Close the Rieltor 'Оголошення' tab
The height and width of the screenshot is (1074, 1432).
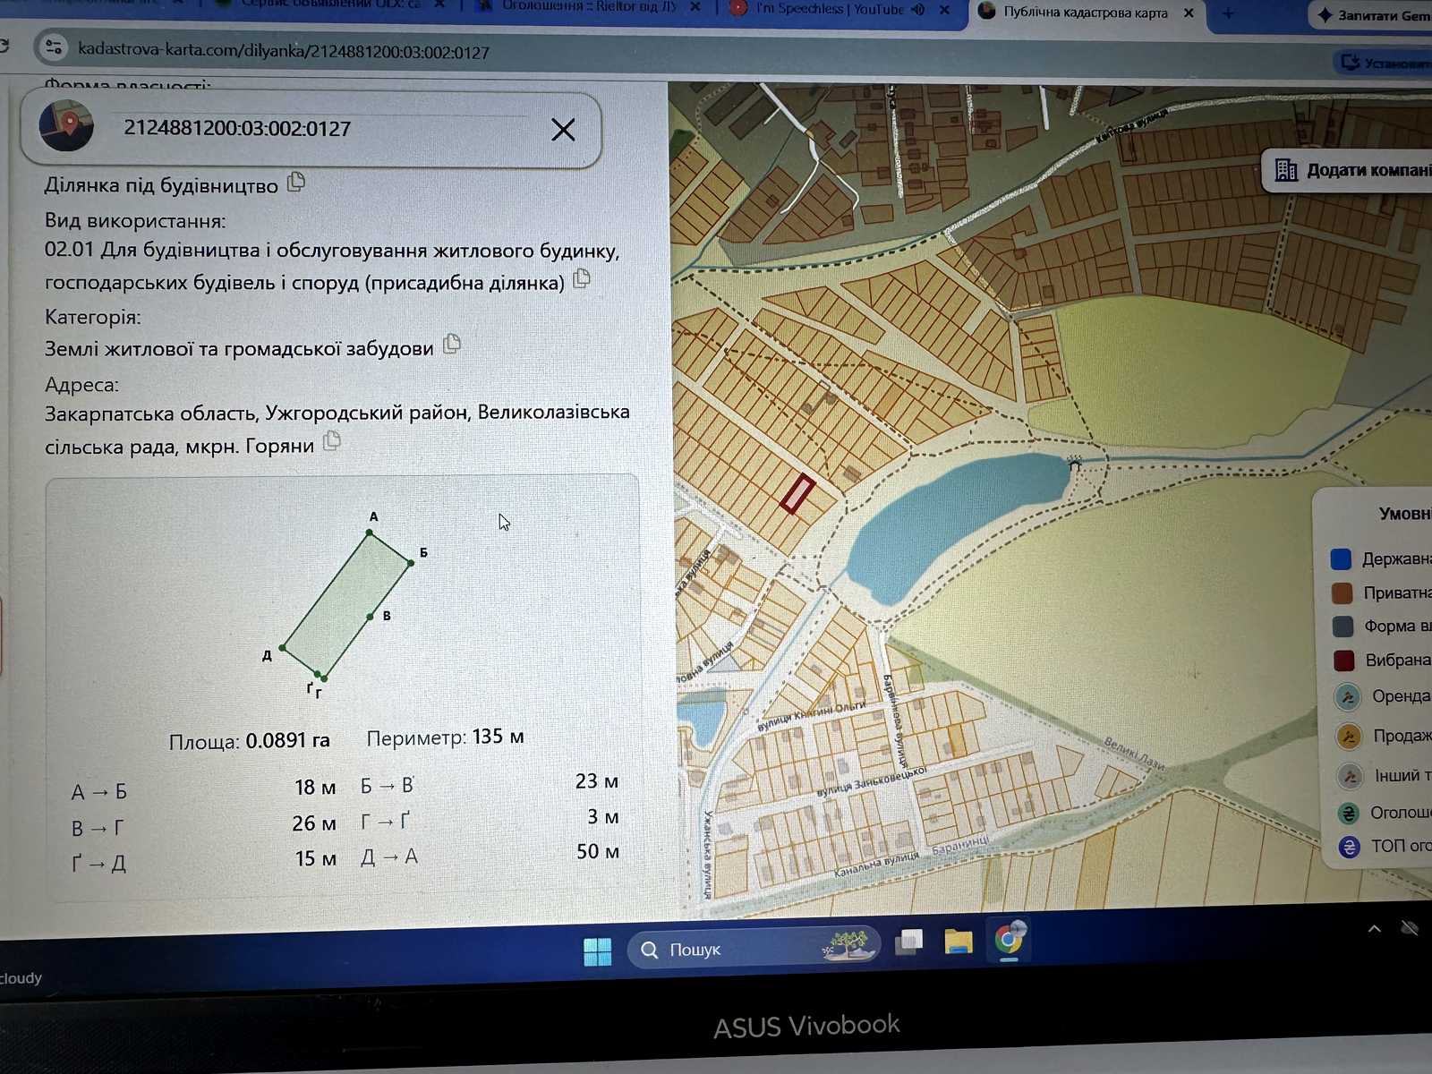click(x=695, y=7)
